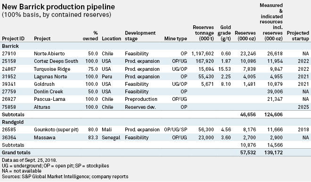Select the Lagunas Norte project cell
Image resolution: width=311 pixels, height=182 pixels.
[50, 76]
